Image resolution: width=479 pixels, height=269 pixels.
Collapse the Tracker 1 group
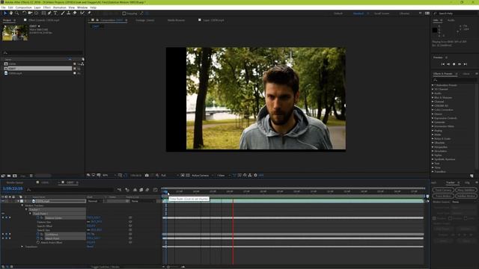tap(26, 209)
